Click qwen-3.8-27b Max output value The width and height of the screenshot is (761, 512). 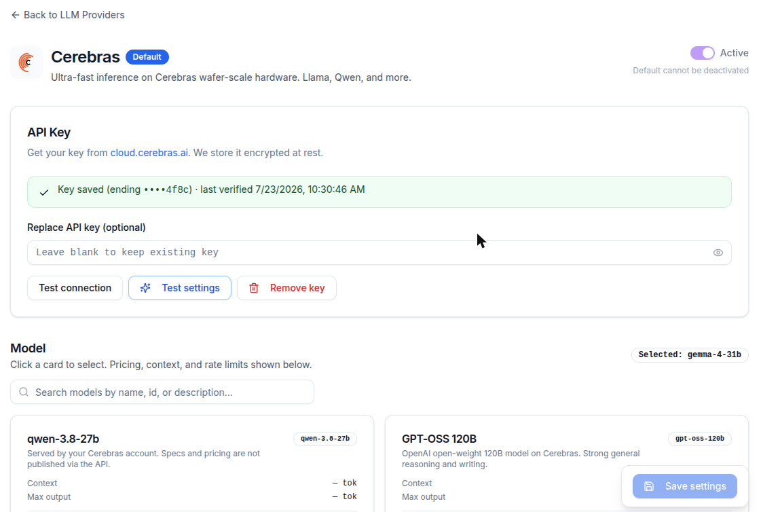click(x=345, y=496)
